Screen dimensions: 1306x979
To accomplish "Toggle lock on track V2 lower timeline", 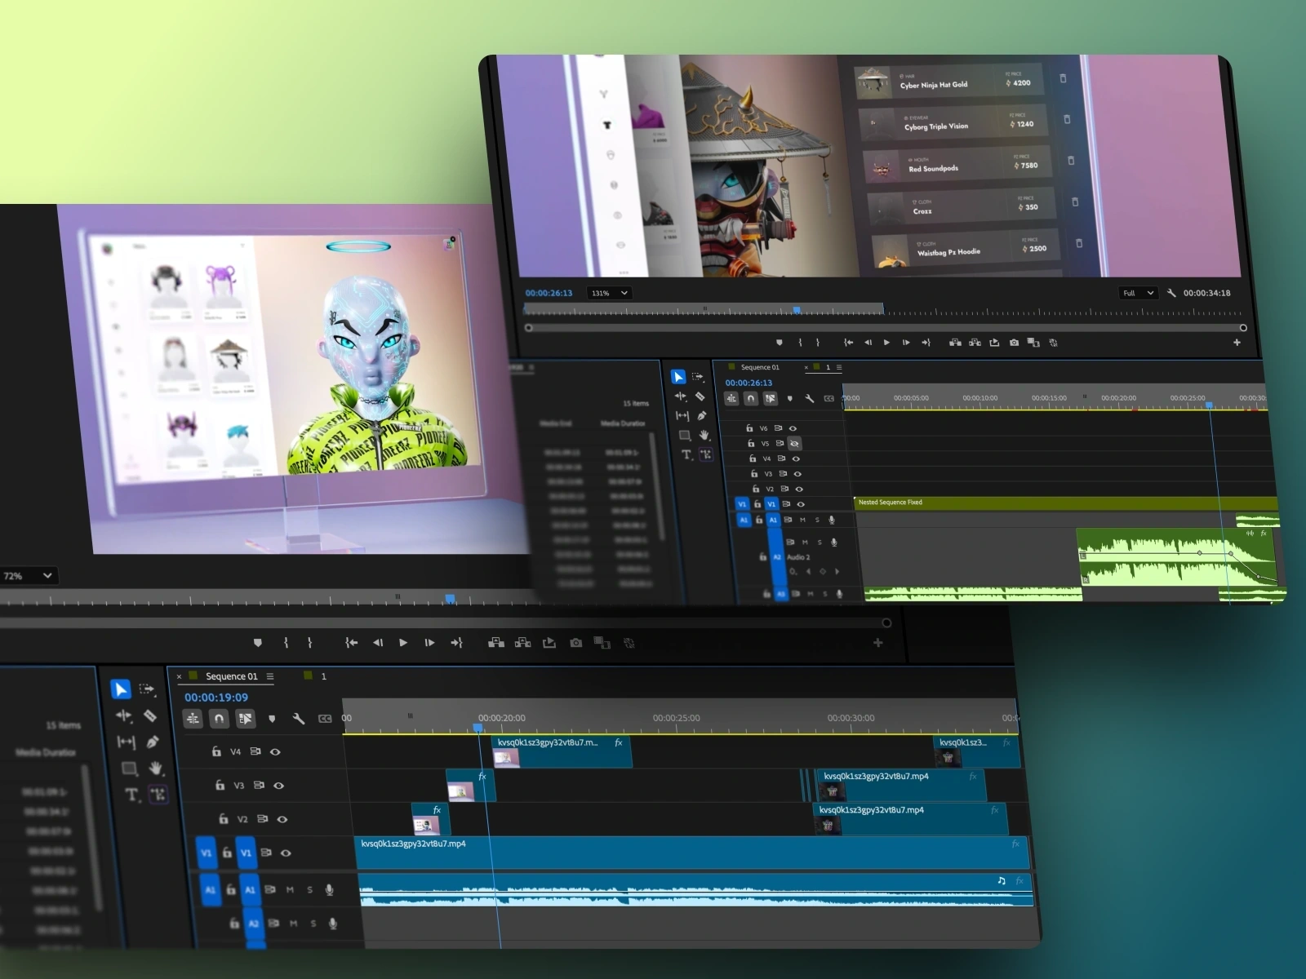I will 223,819.
